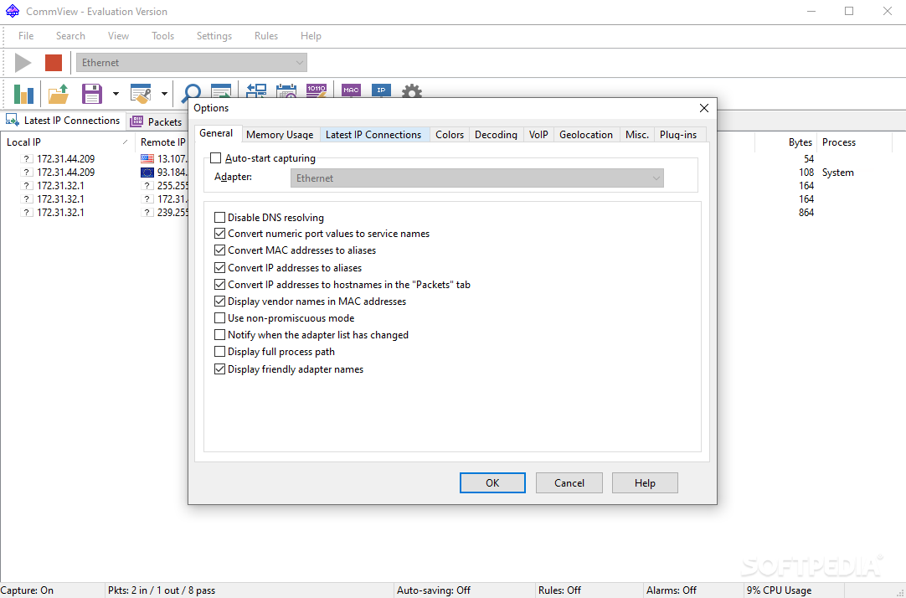Image resolution: width=906 pixels, height=598 pixels.
Task: Switch to the Latest IP Connections main tab
Action: [63, 120]
